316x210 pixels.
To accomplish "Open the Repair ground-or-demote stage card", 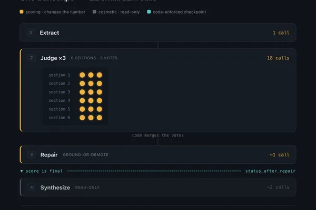I will click(x=158, y=154).
